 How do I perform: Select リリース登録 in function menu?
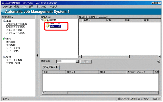pyautogui.click(x=13, y=48)
